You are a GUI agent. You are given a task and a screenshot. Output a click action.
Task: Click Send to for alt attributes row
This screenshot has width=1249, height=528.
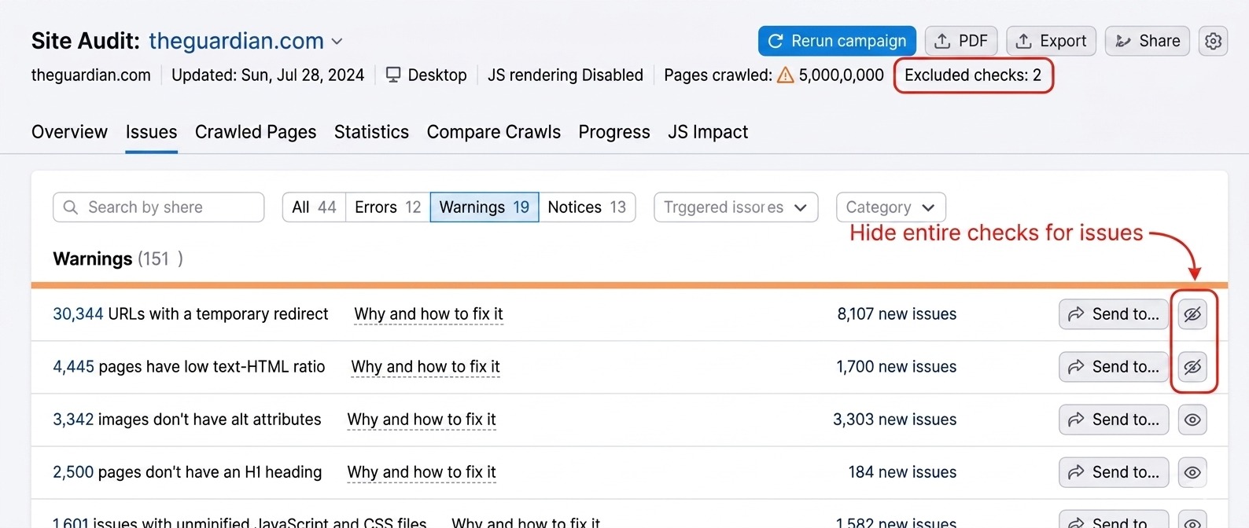coord(1114,420)
